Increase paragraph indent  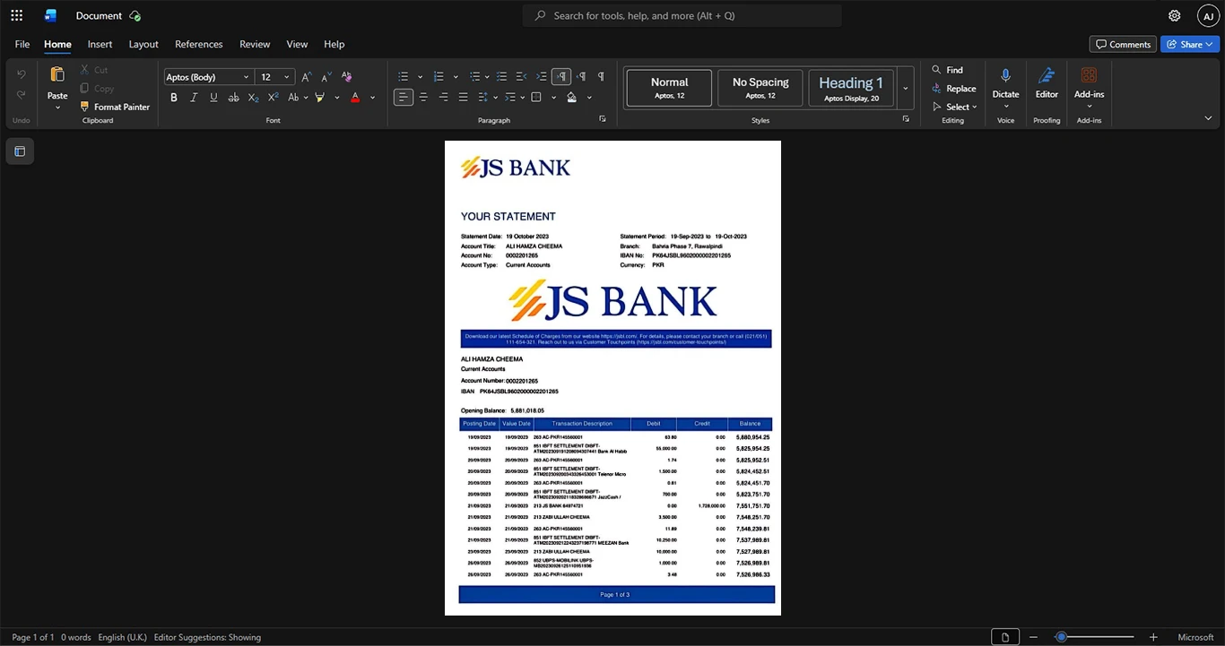tap(542, 77)
